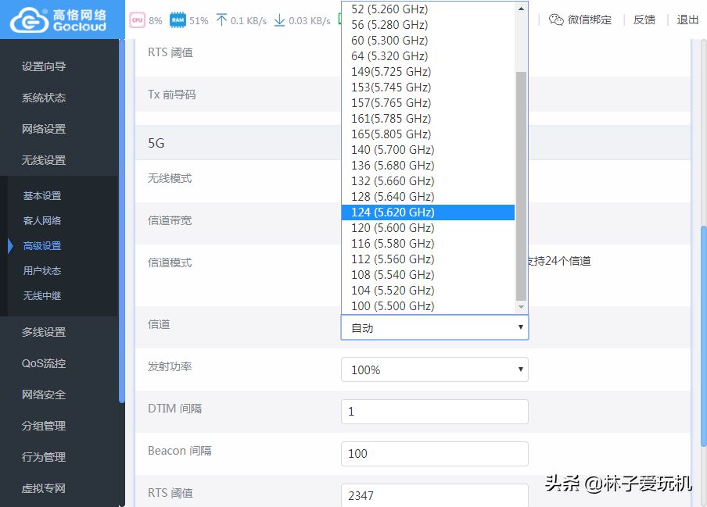Open QoS流控 in the sidebar
The width and height of the screenshot is (707, 507).
(44, 363)
